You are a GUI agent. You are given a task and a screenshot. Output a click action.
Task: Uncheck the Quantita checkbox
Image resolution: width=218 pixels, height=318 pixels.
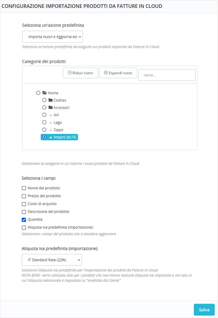coord(24,220)
